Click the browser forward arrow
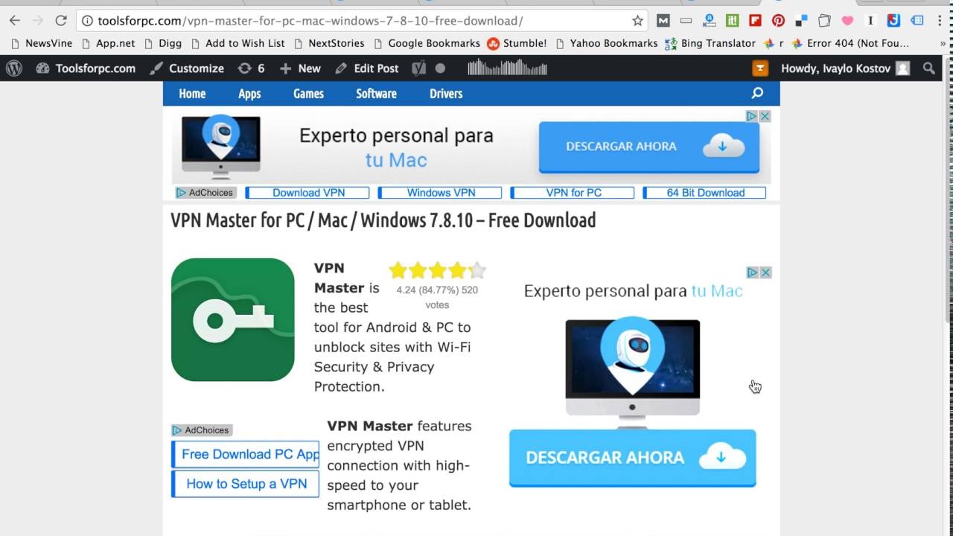The width and height of the screenshot is (953, 536). (x=37, y=21)
